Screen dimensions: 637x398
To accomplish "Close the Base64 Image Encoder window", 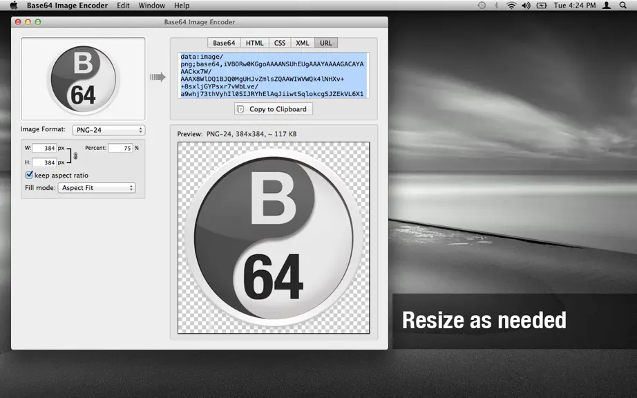I will click(18, 22).
